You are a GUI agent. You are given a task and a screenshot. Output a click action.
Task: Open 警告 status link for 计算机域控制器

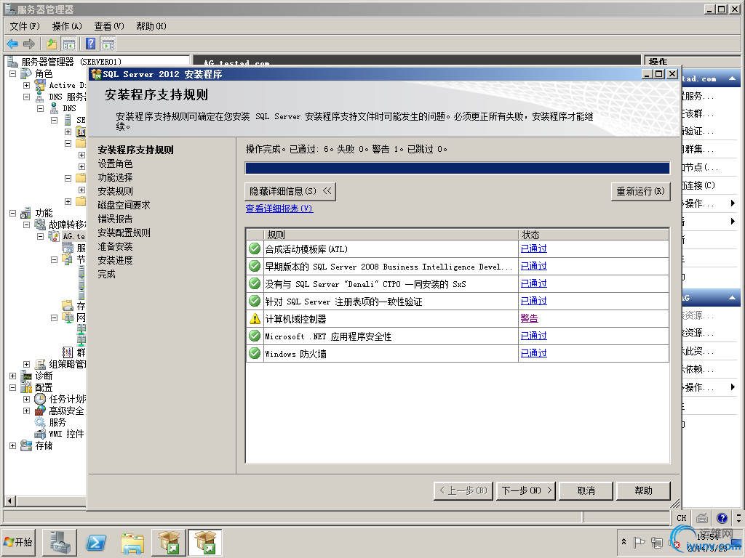[530, 318]
